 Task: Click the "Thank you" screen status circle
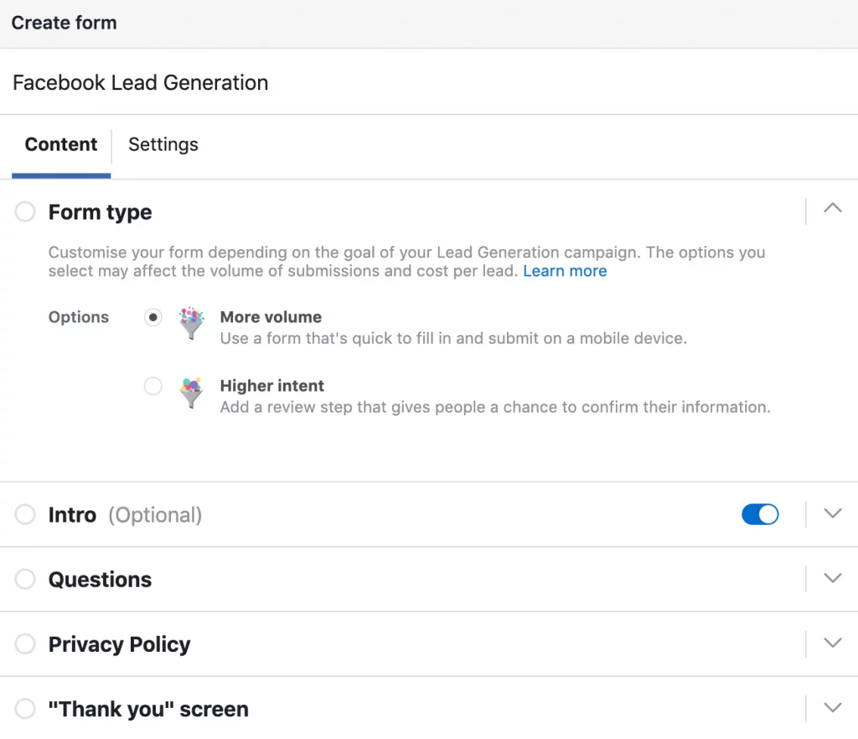pyautogui.click(x=25, y=709)
